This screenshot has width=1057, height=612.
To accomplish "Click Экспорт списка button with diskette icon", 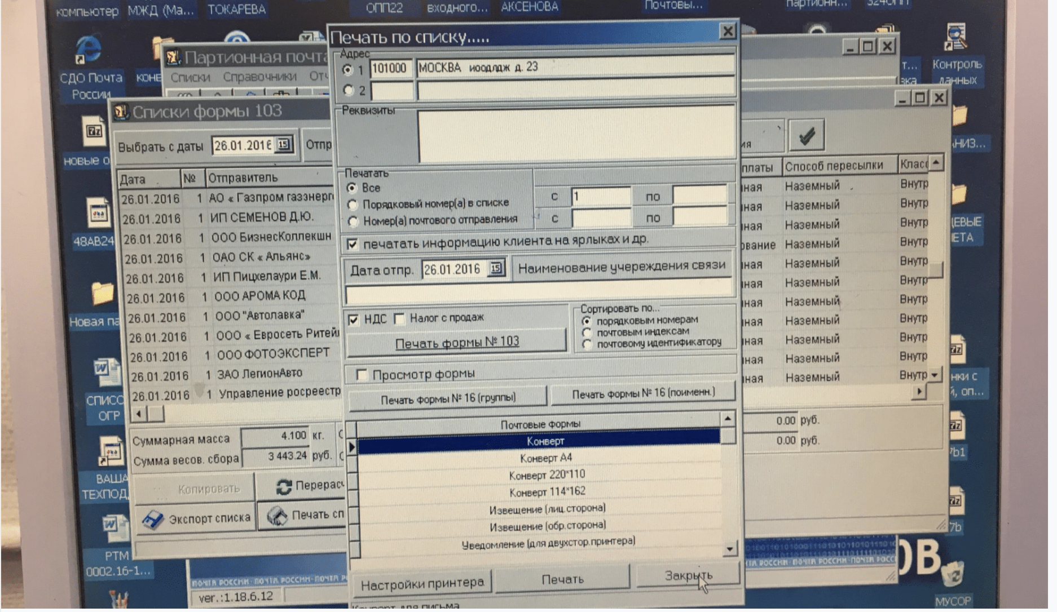I will pyautogui.click(x=195, y=518).
